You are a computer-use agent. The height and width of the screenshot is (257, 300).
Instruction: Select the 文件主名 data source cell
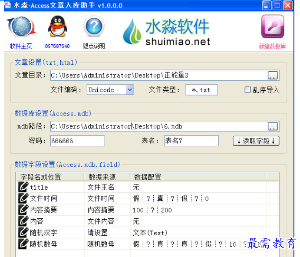[x=101, y=187]
